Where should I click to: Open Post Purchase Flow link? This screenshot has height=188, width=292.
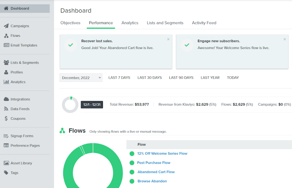(x=154, y=163)
